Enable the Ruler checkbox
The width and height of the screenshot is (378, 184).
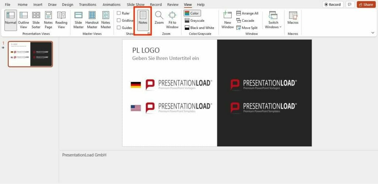pyautogui.click(x=119, y=13)
